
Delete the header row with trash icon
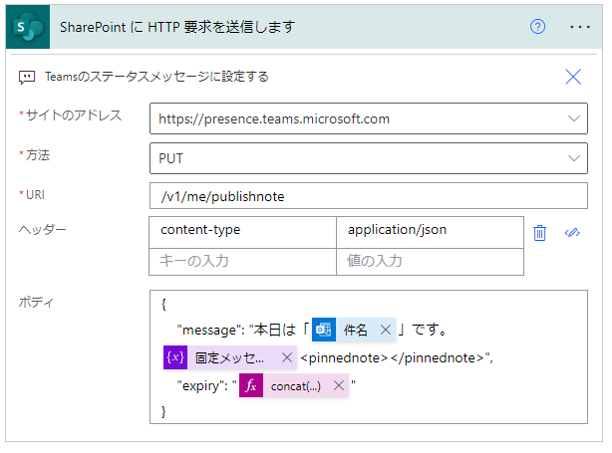tap(540, 232)
